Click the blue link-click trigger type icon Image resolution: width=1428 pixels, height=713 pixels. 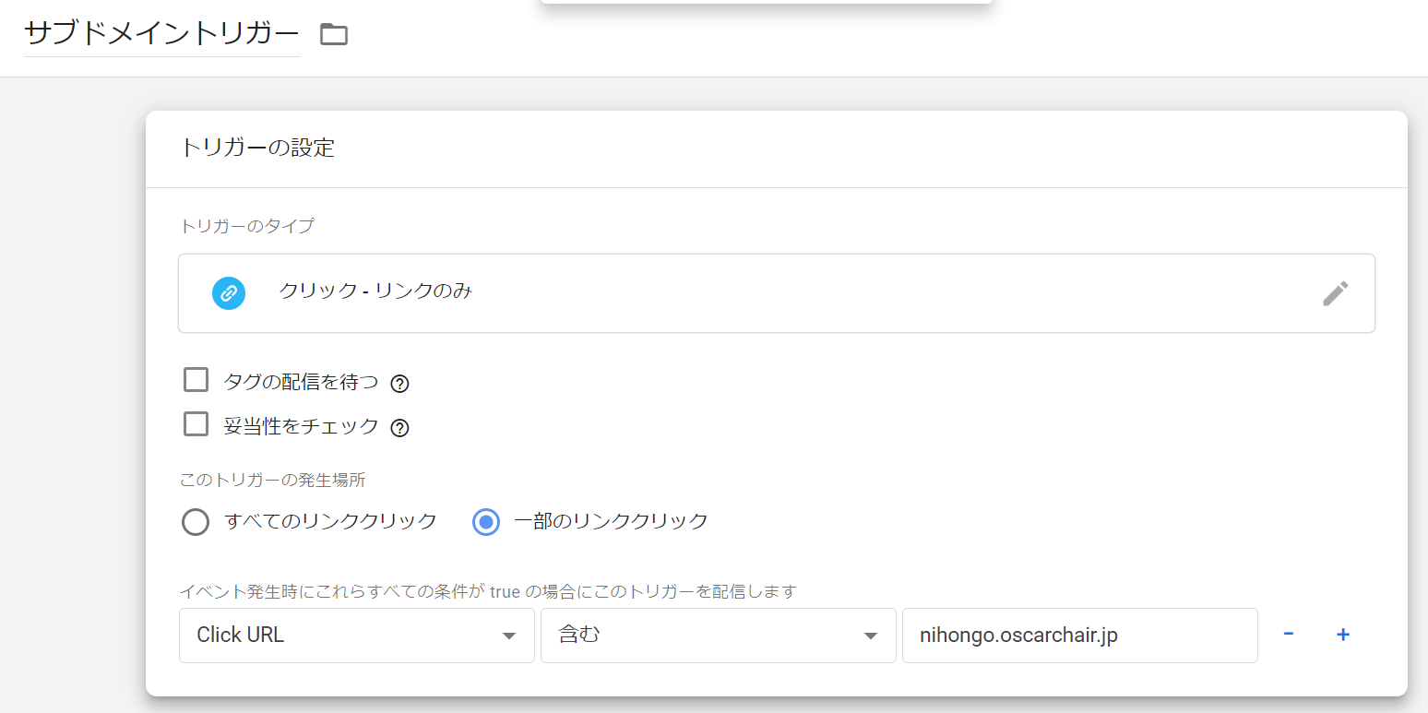pyautogui.click(x=229, y=293)
